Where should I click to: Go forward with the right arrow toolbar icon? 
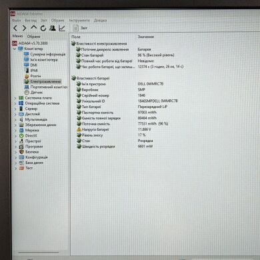coord(24,28)
